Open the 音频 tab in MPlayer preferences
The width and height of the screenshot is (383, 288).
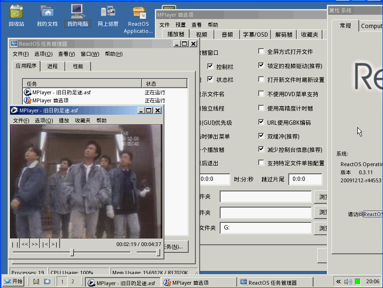point(227,35)
